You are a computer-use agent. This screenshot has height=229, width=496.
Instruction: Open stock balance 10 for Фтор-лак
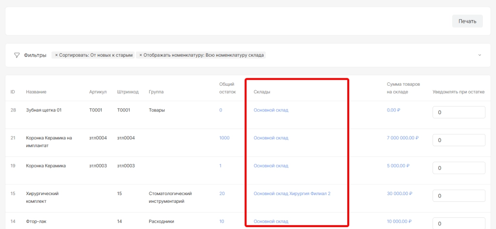tap(221, 221)
